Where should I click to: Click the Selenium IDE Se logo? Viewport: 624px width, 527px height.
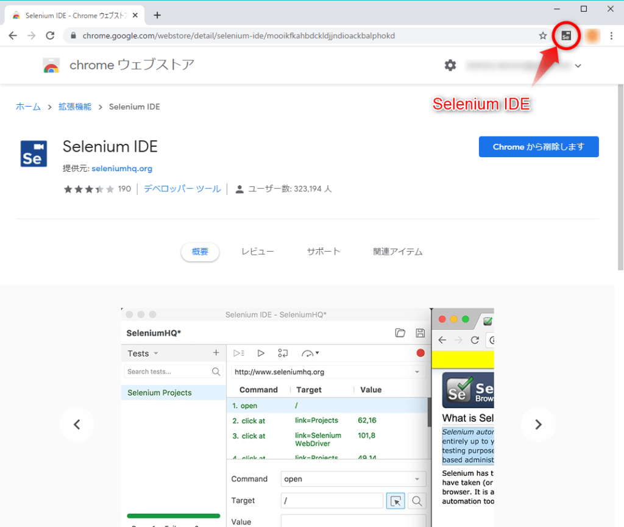tap(34, 154)
